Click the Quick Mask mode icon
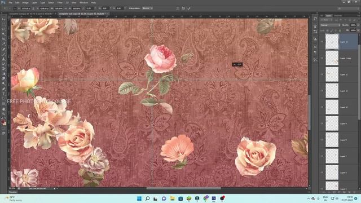The height and width of the screenshot is (203, 361). (x=3, y=129)
